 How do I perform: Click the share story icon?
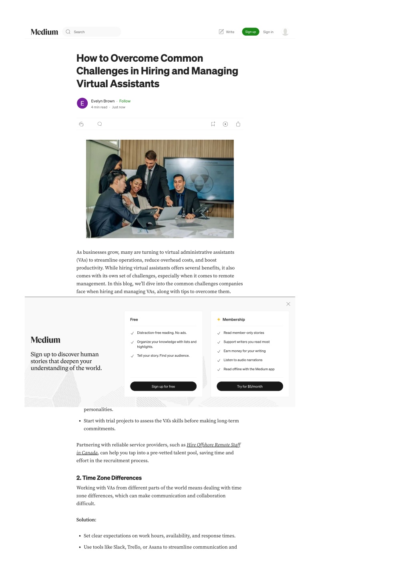(238, 124)
